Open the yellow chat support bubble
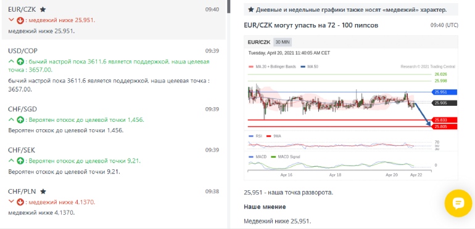Viewport: 475px width, 229px height. (458, 203)
